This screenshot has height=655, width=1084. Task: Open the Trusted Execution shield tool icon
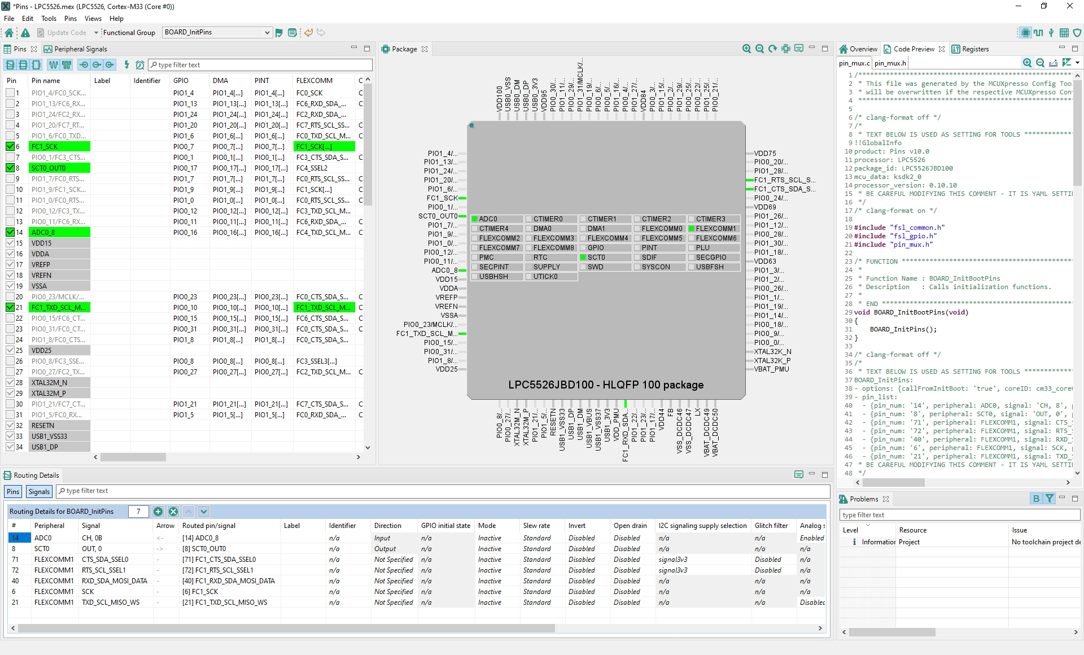1077,33
